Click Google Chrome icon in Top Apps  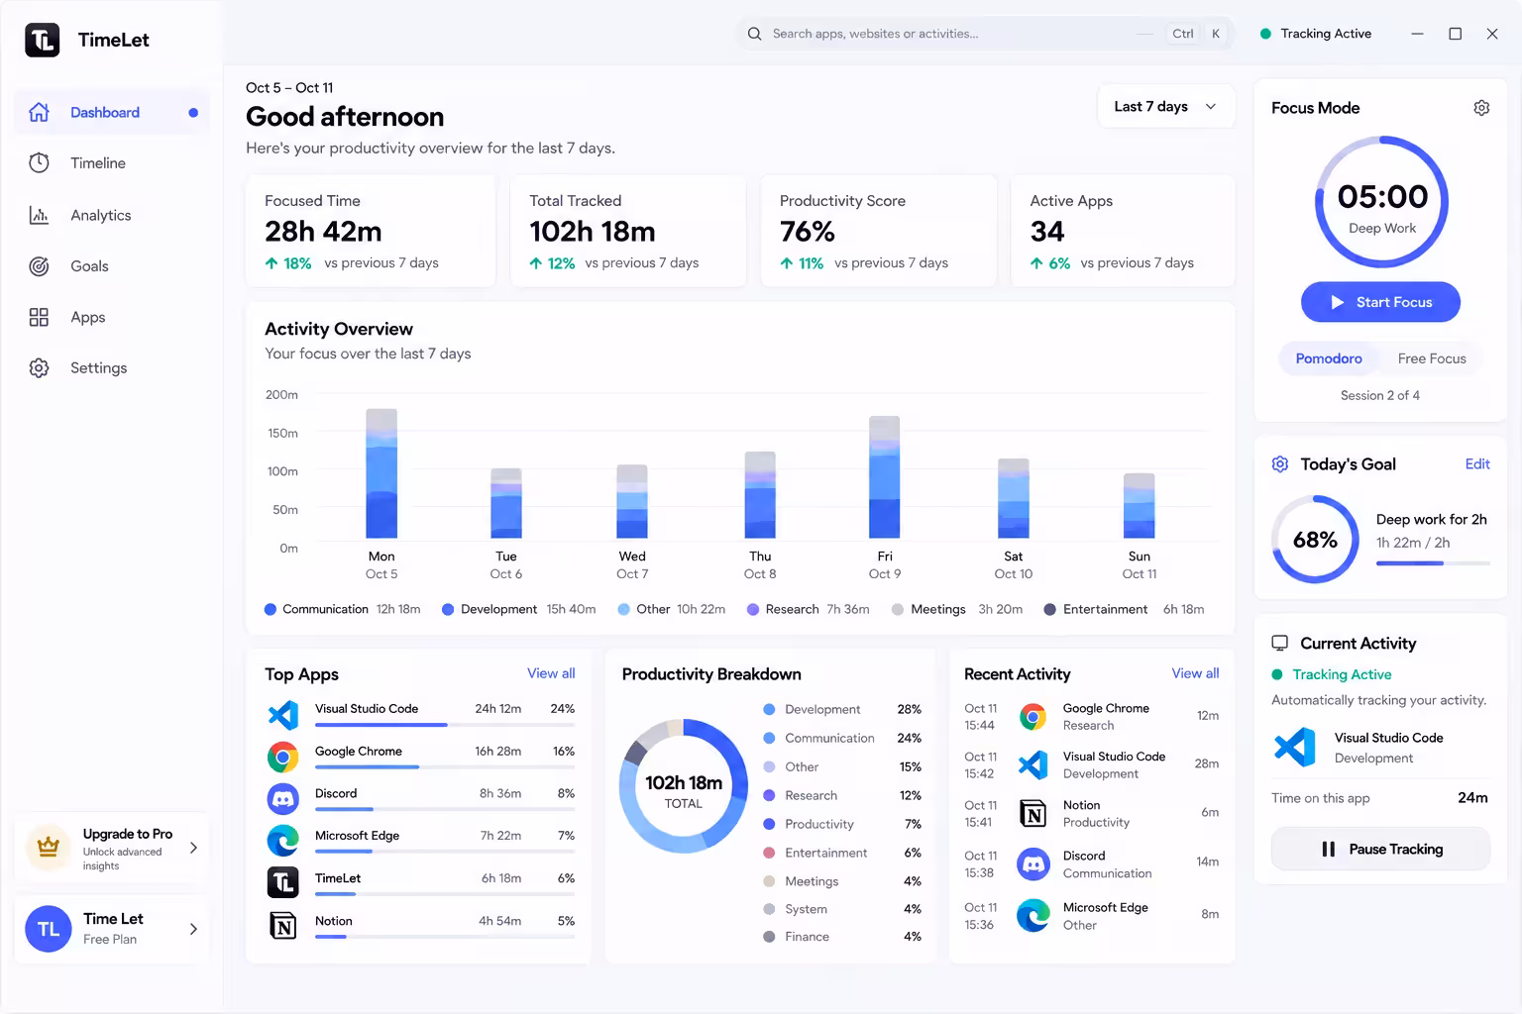pos(283,758)
